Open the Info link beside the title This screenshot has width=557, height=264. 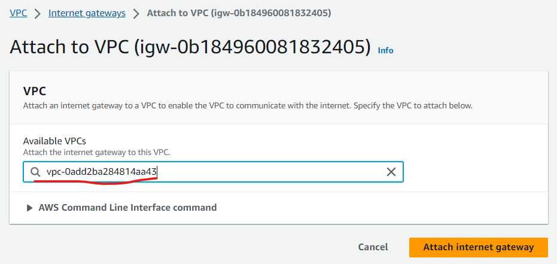coord(385,50)
